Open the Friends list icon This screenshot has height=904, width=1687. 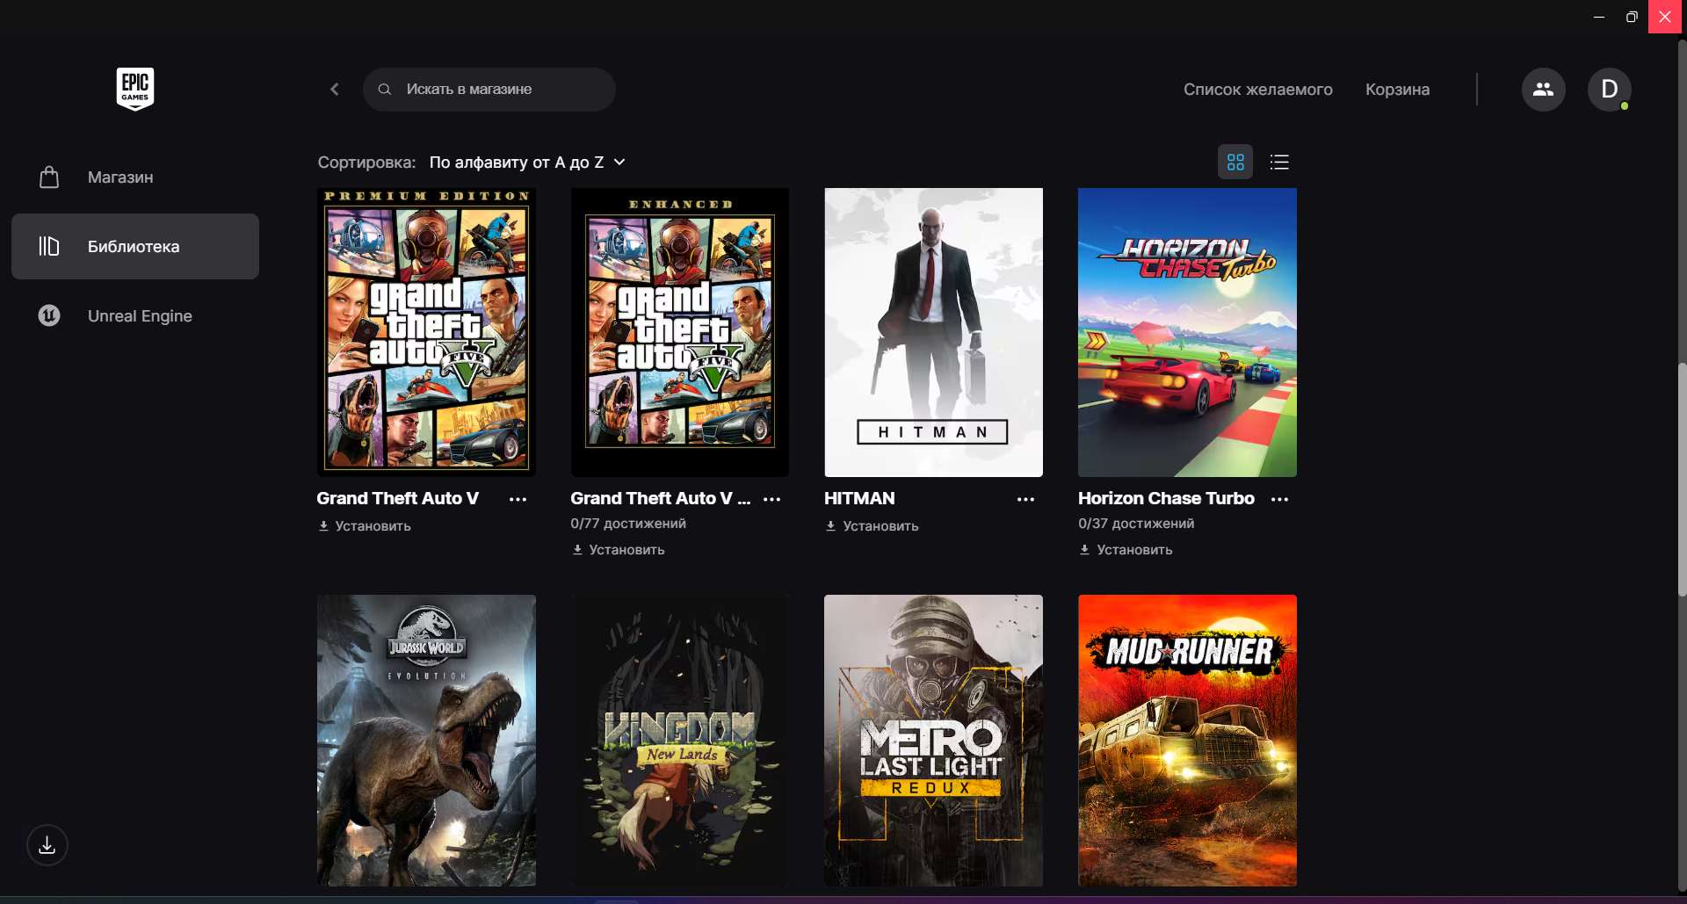click(1543, 89)
